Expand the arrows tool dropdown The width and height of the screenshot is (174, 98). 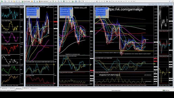[111, 1]
